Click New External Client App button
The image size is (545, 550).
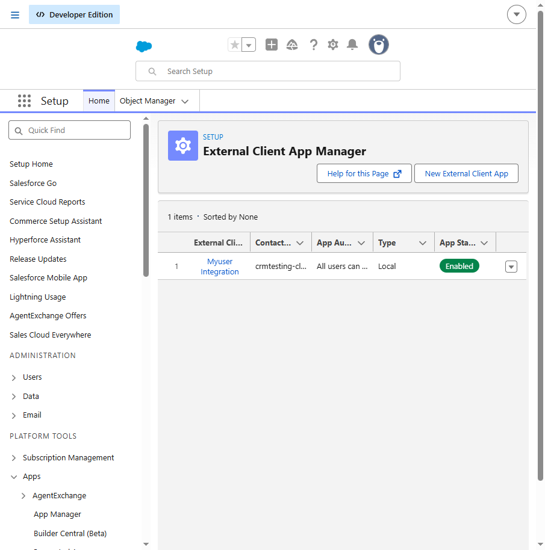tap(466, 173)
